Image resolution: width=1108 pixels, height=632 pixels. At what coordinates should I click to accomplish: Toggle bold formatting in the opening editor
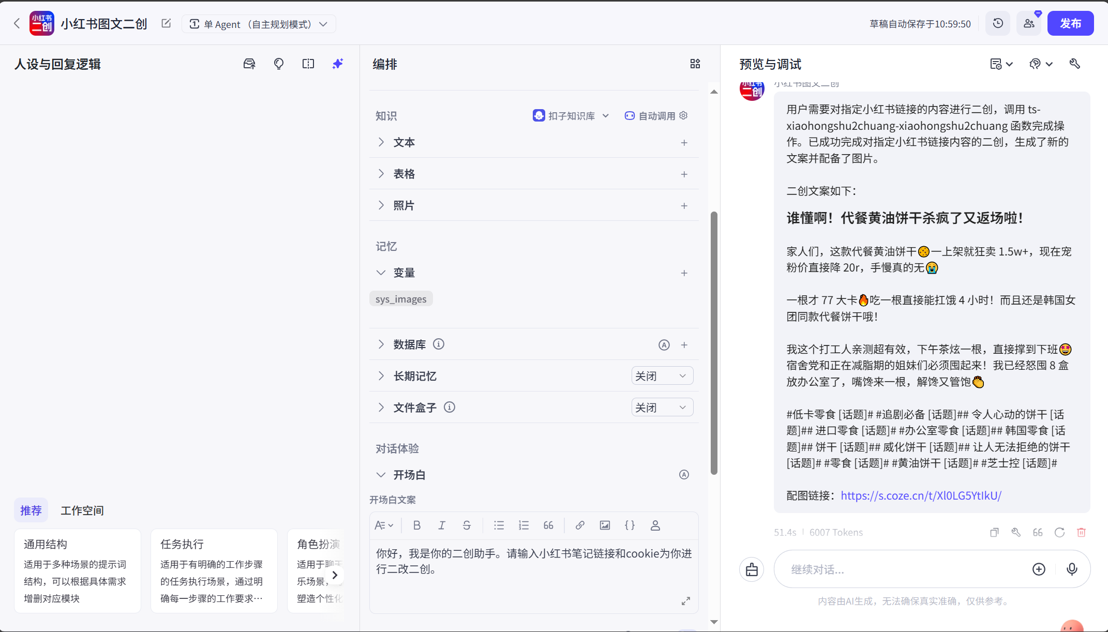coord(417,525)
